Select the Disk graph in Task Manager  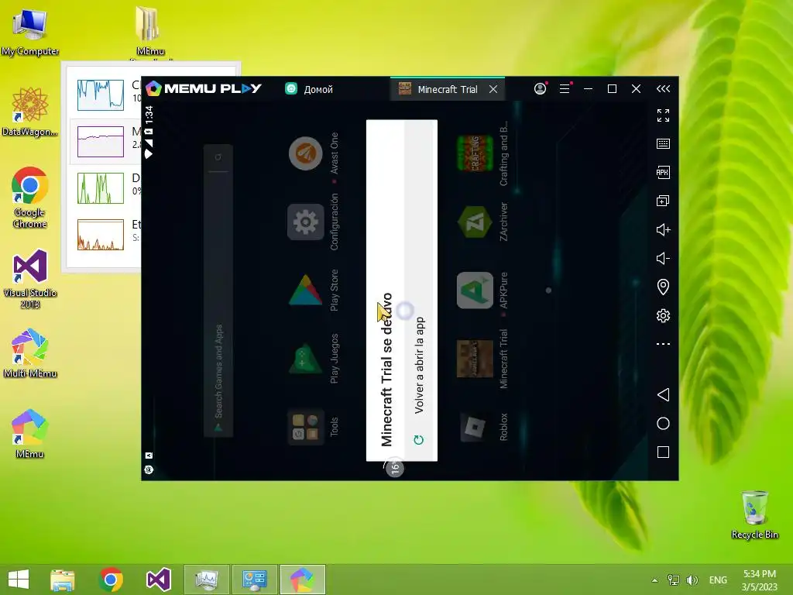coord(101,187)
